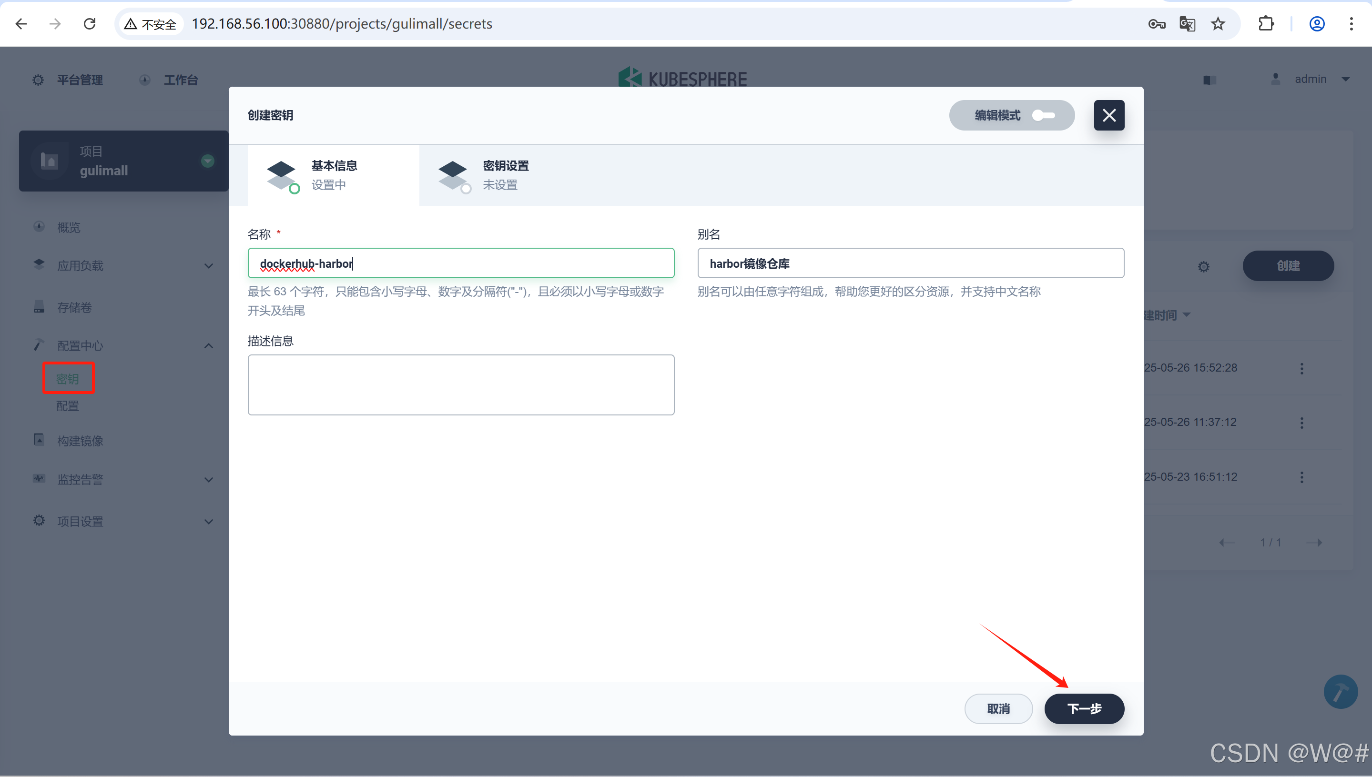Go forward in browser history
The width and height of the screenshot is (1372, 777).
(55, 23)
